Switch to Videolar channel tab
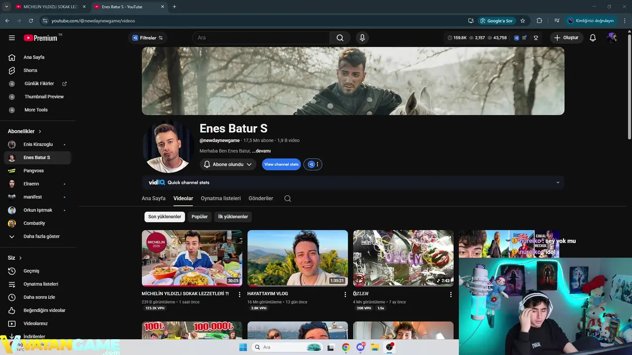Image resolution: width=632 pixels, height=355 pixels. [183, 198]
